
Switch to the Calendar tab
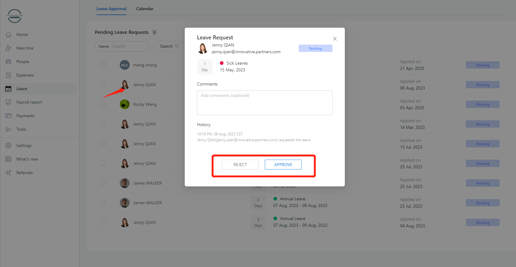coord(145,9)
